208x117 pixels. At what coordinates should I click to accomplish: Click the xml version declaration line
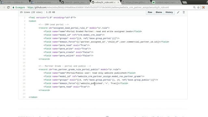(x=52, y=18)
